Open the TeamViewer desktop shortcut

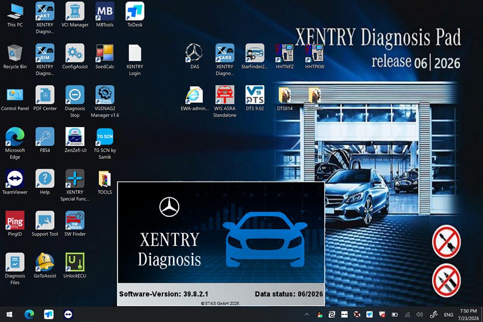click(15, 182)
